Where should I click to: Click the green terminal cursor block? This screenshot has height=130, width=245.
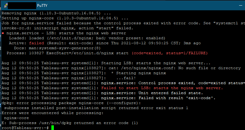[53, 128]
